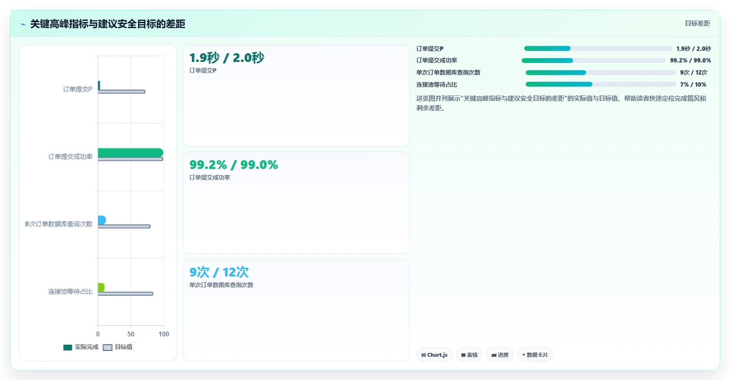Toggle 目标值 legend item in chart
The height and width of the screenshot is (380, 730).
pos(118,347)
